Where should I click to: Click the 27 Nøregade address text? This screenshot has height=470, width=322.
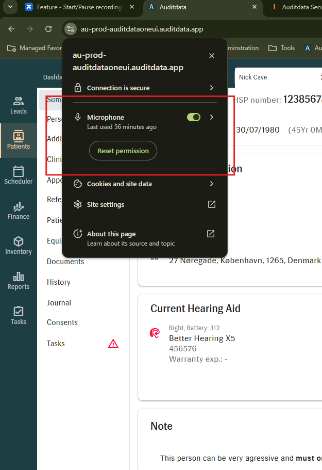pos(245,261)
